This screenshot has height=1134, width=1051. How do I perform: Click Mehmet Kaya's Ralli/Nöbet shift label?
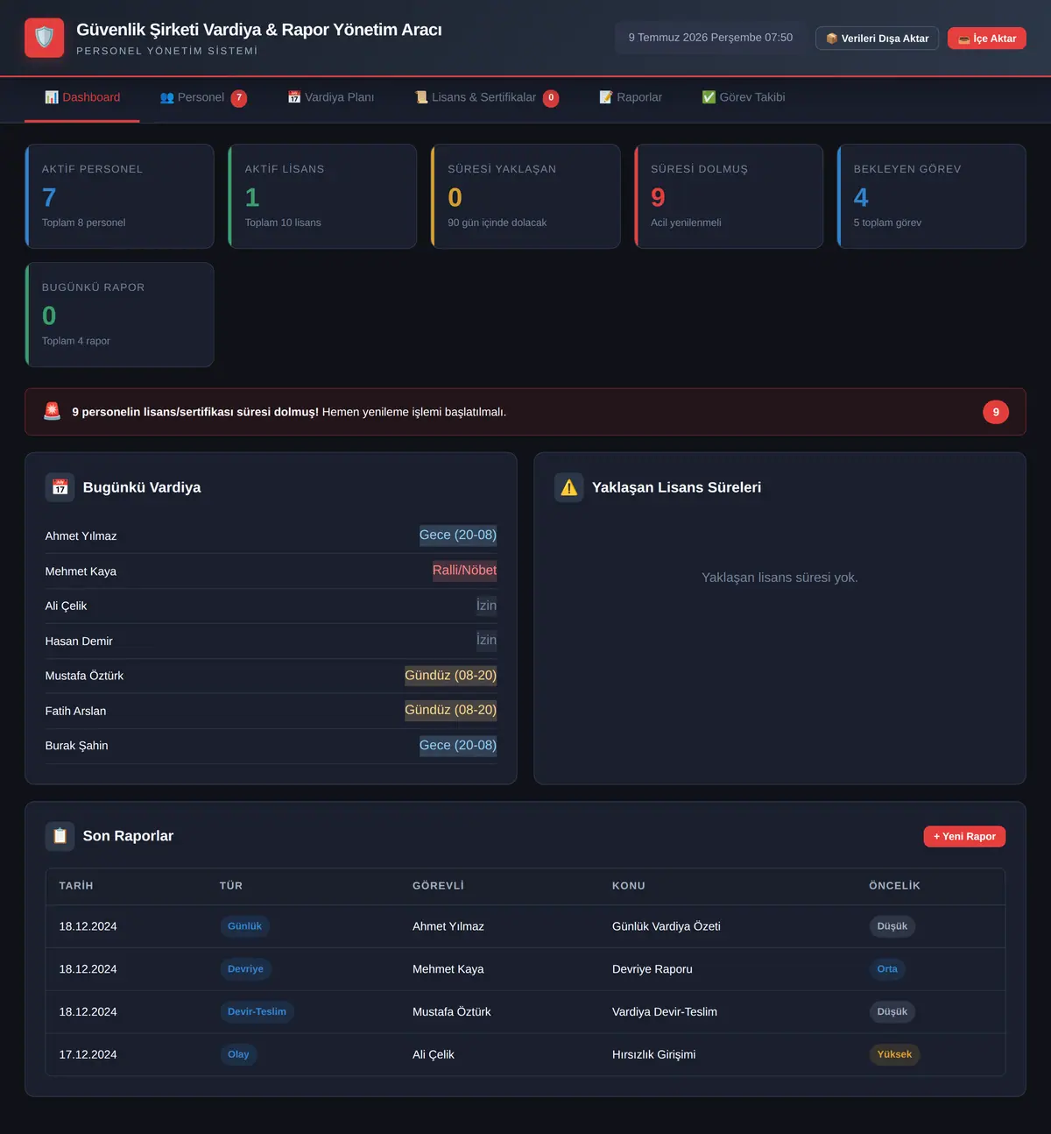[x=464, y=571]
